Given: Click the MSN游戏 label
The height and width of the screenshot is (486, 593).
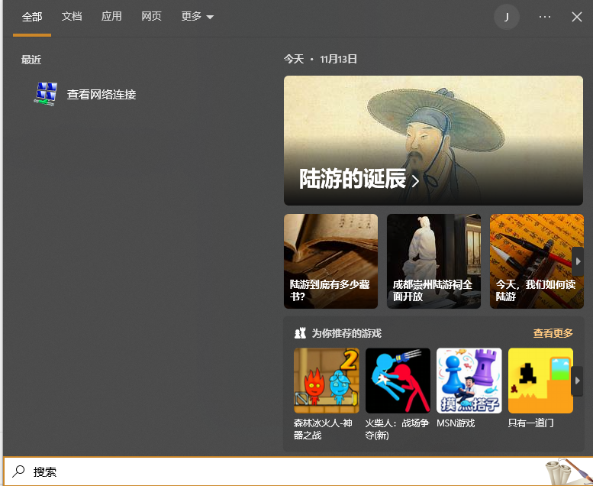Looking at the screenshot, I should point(456,423).
